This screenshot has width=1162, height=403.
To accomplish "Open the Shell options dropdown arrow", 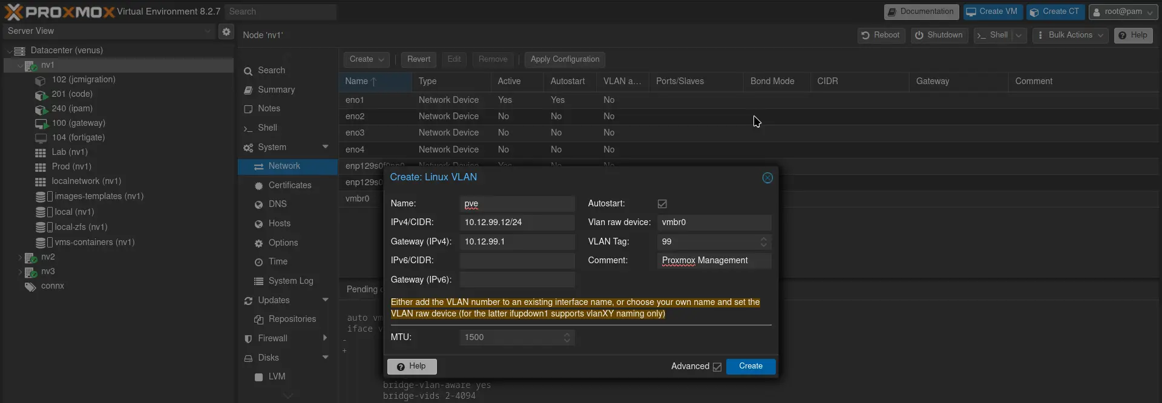I will pyautogui.click(x=1019, y=36).
